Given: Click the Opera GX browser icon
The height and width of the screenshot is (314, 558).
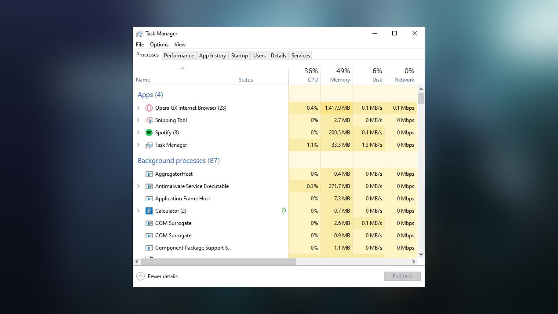Looking at the screenshot, I should click(x=149, y=108).
